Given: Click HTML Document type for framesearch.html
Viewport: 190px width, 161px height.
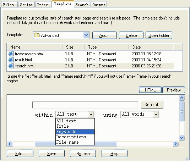Looking at the screenshot, I should tap(102, 54).
